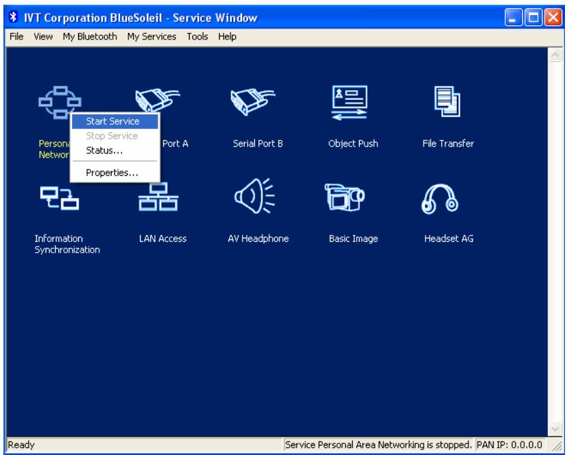Maximize the BlueSoleil Service Window
Viewport: 567px width, 455px height.
click(534, 17)
